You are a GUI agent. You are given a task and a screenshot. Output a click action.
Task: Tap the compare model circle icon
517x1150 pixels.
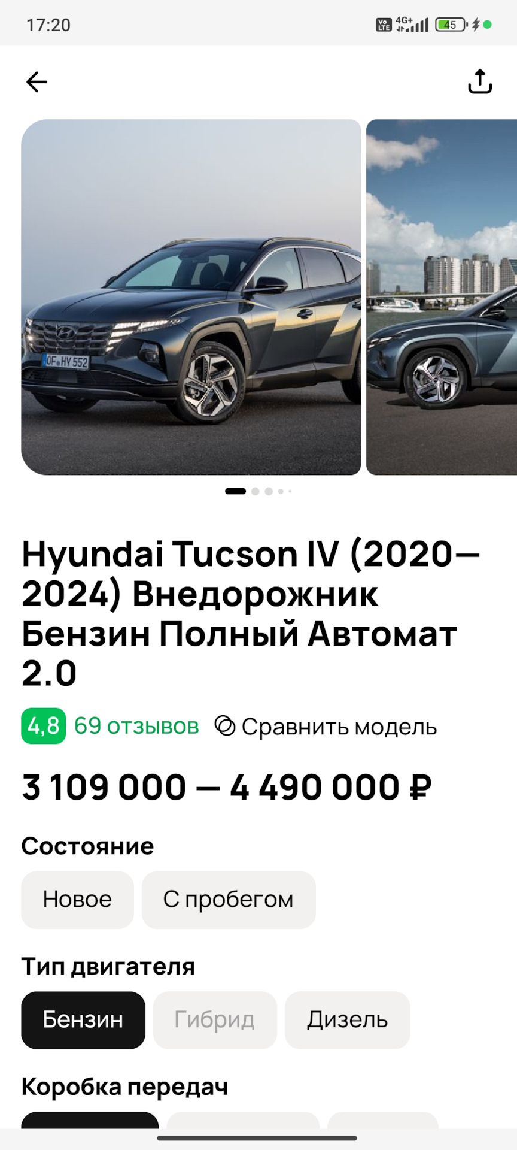point(225,725)
